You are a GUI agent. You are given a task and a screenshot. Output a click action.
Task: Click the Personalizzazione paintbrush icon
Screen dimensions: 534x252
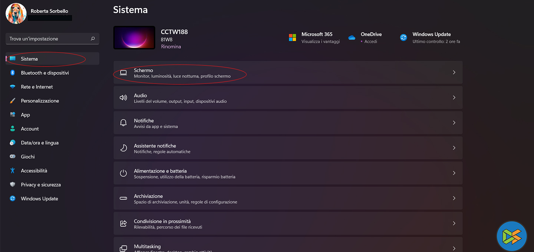tap(13, 101)
